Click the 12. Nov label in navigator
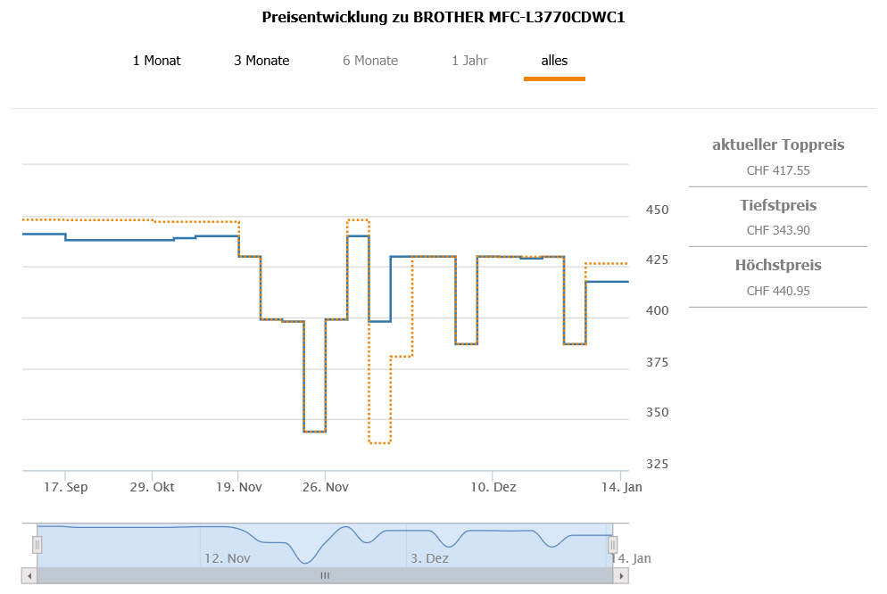This screenshot has width=887, height=594. (227, 558)
